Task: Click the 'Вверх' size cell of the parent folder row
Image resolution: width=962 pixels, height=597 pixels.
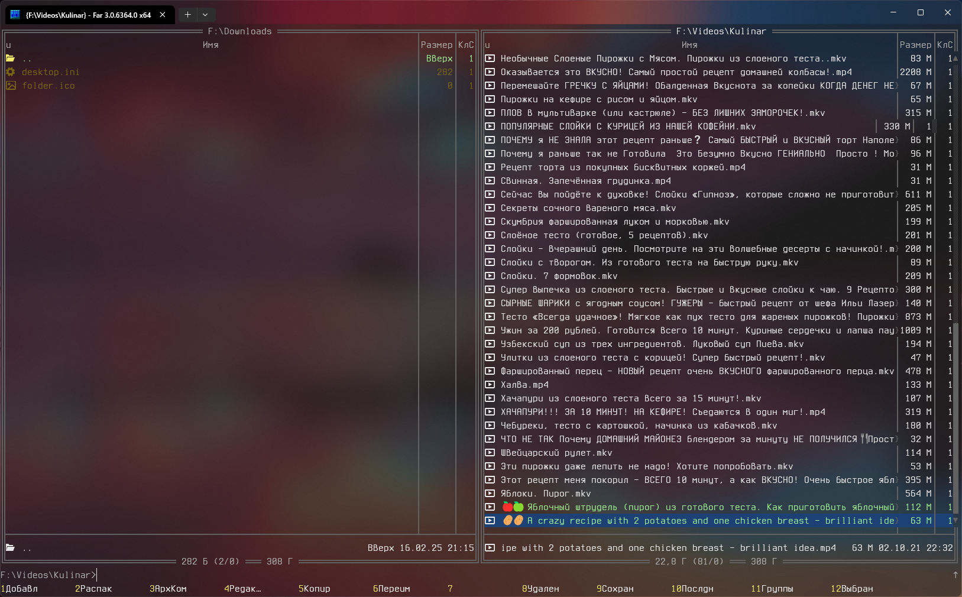Action: 439,59
